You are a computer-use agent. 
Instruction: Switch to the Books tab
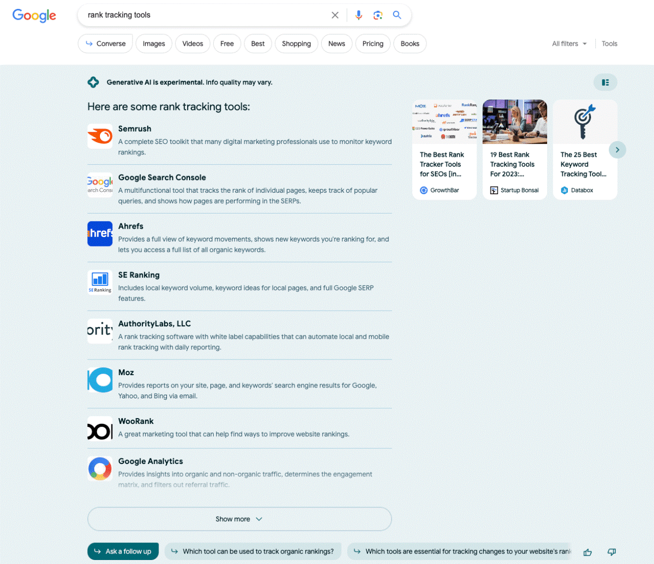click(410, 44)
